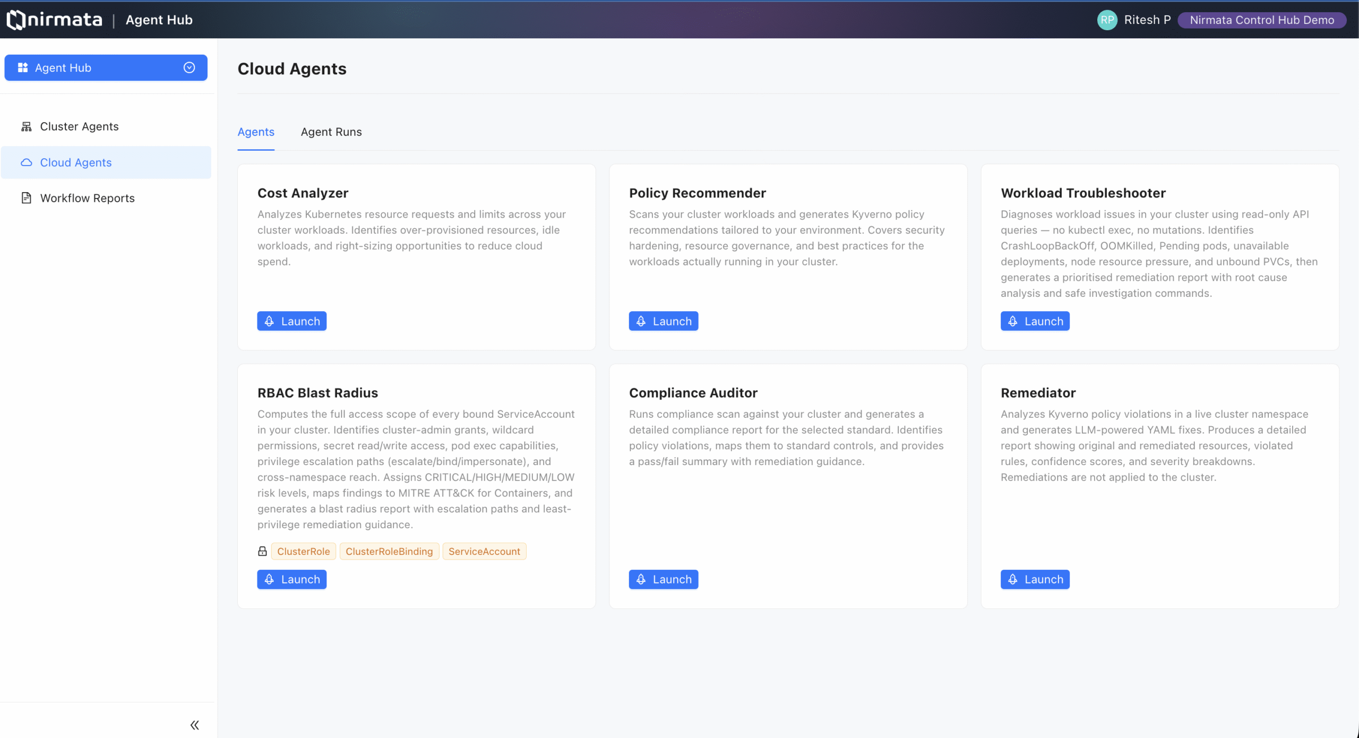Viewport: 1359px width, 738px height.
Task: Click the Nirmata logo icon
Action: [x=16, y=20]
